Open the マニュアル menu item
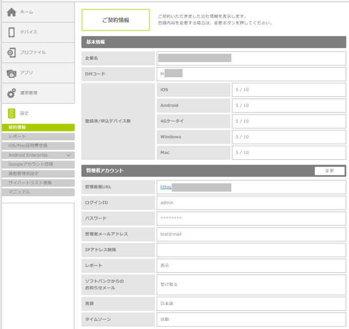The image size is (349, 329). point(38,192)
